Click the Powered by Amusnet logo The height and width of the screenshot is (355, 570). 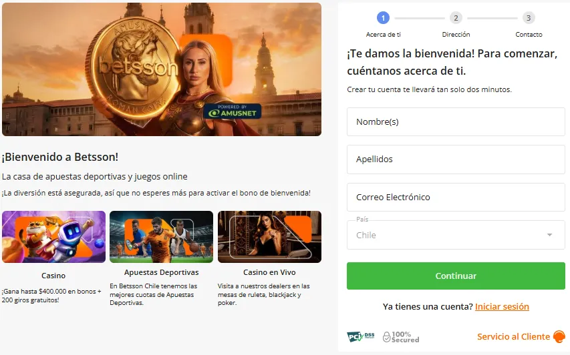pyautogui.click(x=233, y=111)
